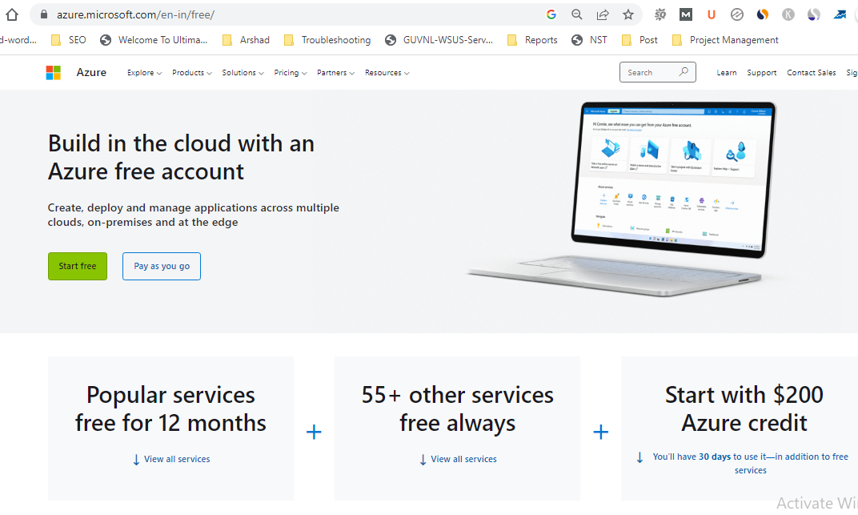Expand the Explore menu
Viewport: 858px width, 515px height.
pyautogui.click(x=144, y=73)
